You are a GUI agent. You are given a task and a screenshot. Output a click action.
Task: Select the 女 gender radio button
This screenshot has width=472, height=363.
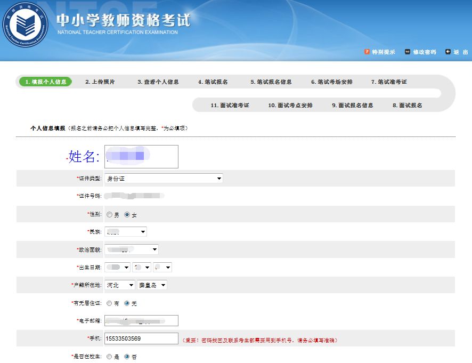coord(127,214)
